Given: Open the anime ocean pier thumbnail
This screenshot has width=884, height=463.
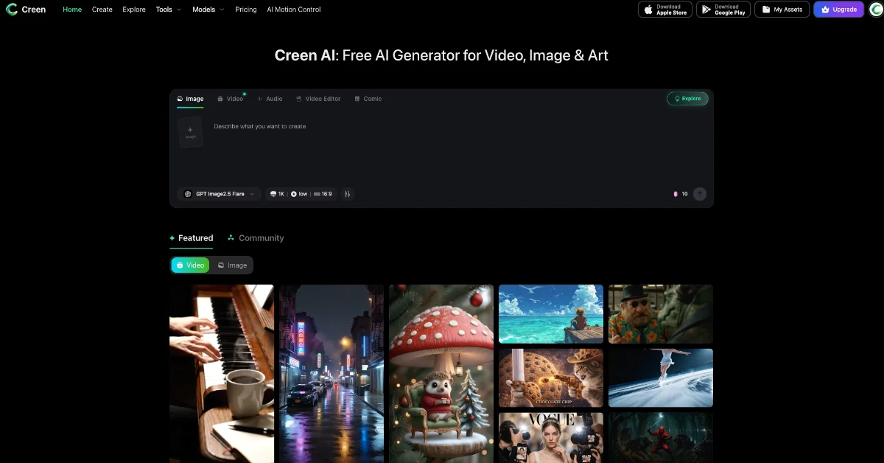Looking at the screenshot, I should [x=551, y=314].
